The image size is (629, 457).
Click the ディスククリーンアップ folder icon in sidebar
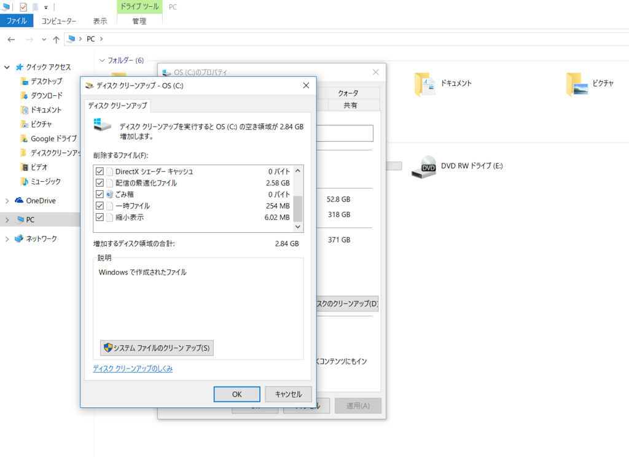[x=25, y=153]
